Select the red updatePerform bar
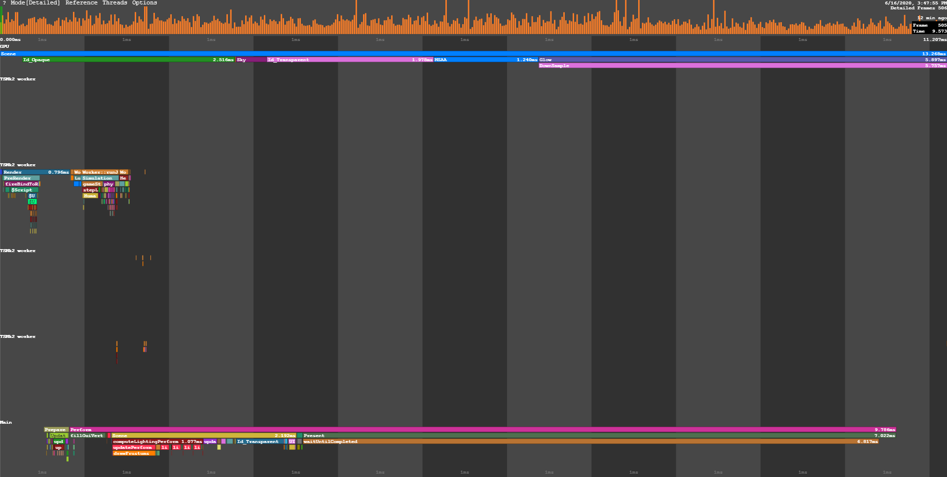947x477 pixels. tap(134, 447)
